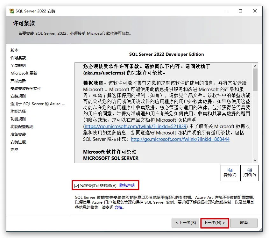269x238 pixels.
Task: Click the 许可条款 page title
Action: [x=24, y=23]
